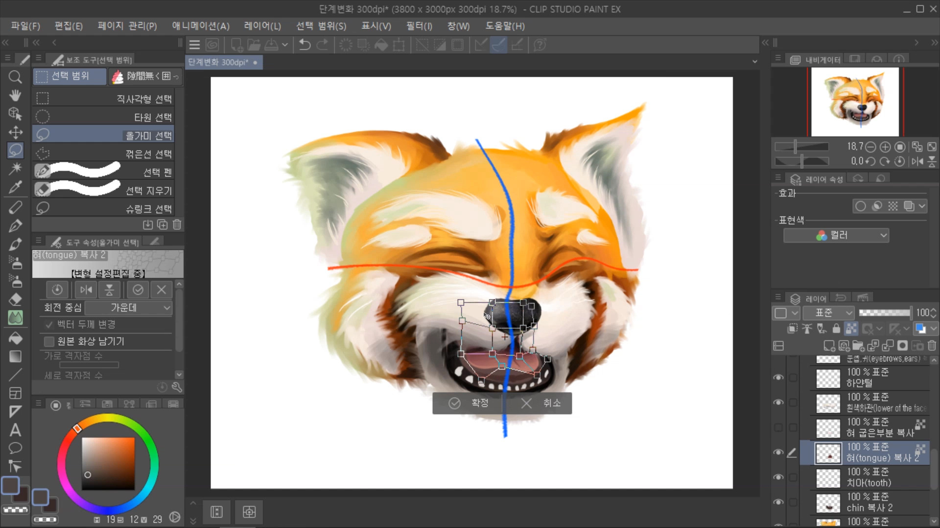Click the flip horizontal transform icon
940x528 pixels.
(x=86, y=290)
